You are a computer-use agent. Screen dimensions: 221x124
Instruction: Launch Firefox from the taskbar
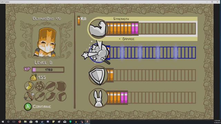pyautogui.click(x=20, y=122)
